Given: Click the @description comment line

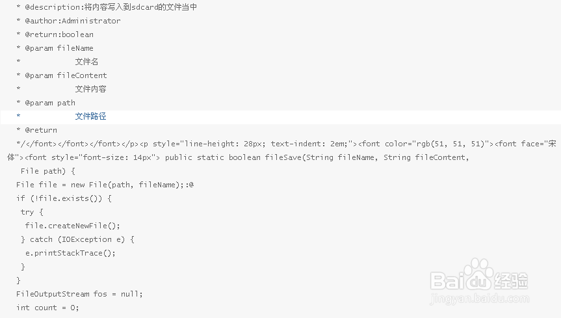Looking at the screenshot, I should 107,7.
